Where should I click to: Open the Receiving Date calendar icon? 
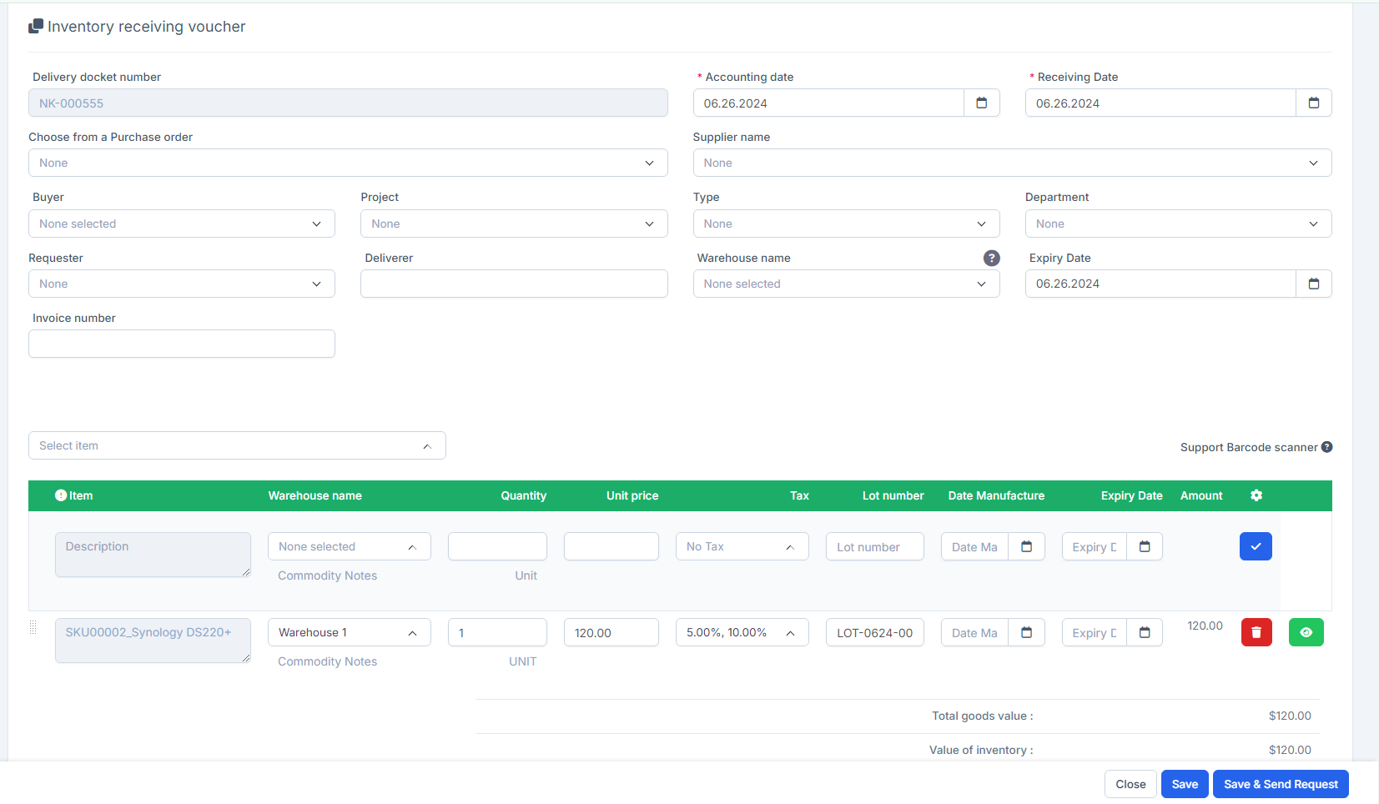point(1313,103)
